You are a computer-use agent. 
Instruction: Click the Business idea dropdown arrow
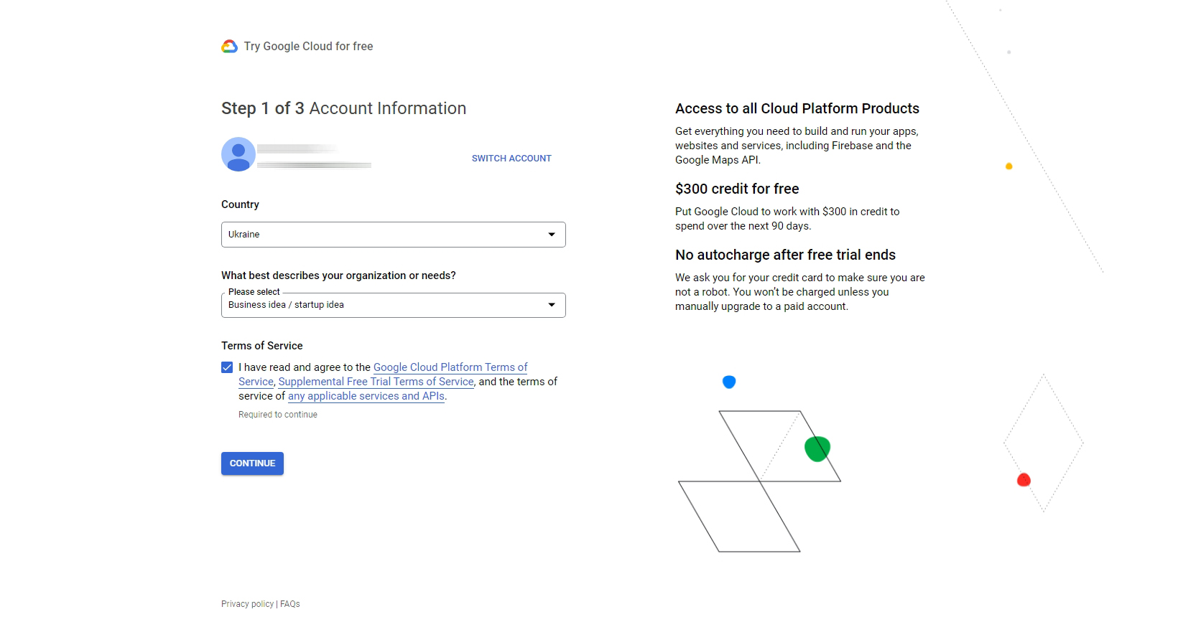point(552,305)
